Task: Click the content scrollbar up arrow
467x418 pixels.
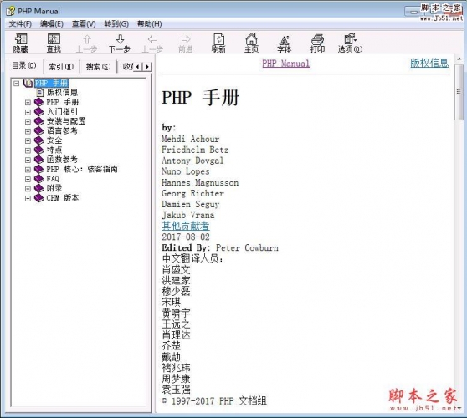Action: point(459,59)
